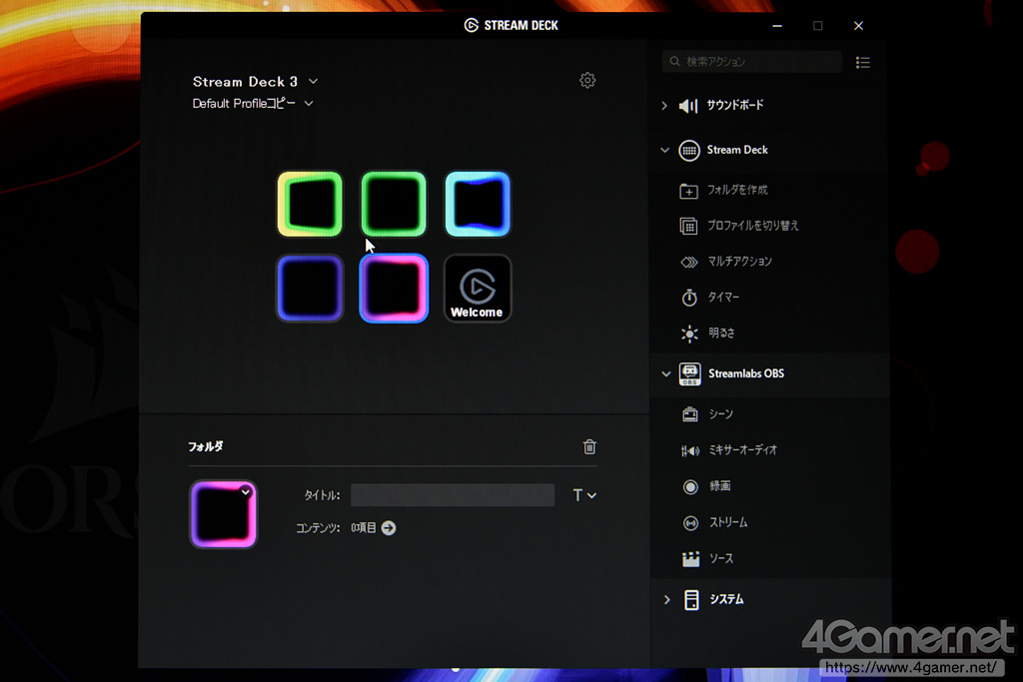Select the タイマー action label
Screen dimensions: 1023x682
pyautogui.click(x=723, y=298)
